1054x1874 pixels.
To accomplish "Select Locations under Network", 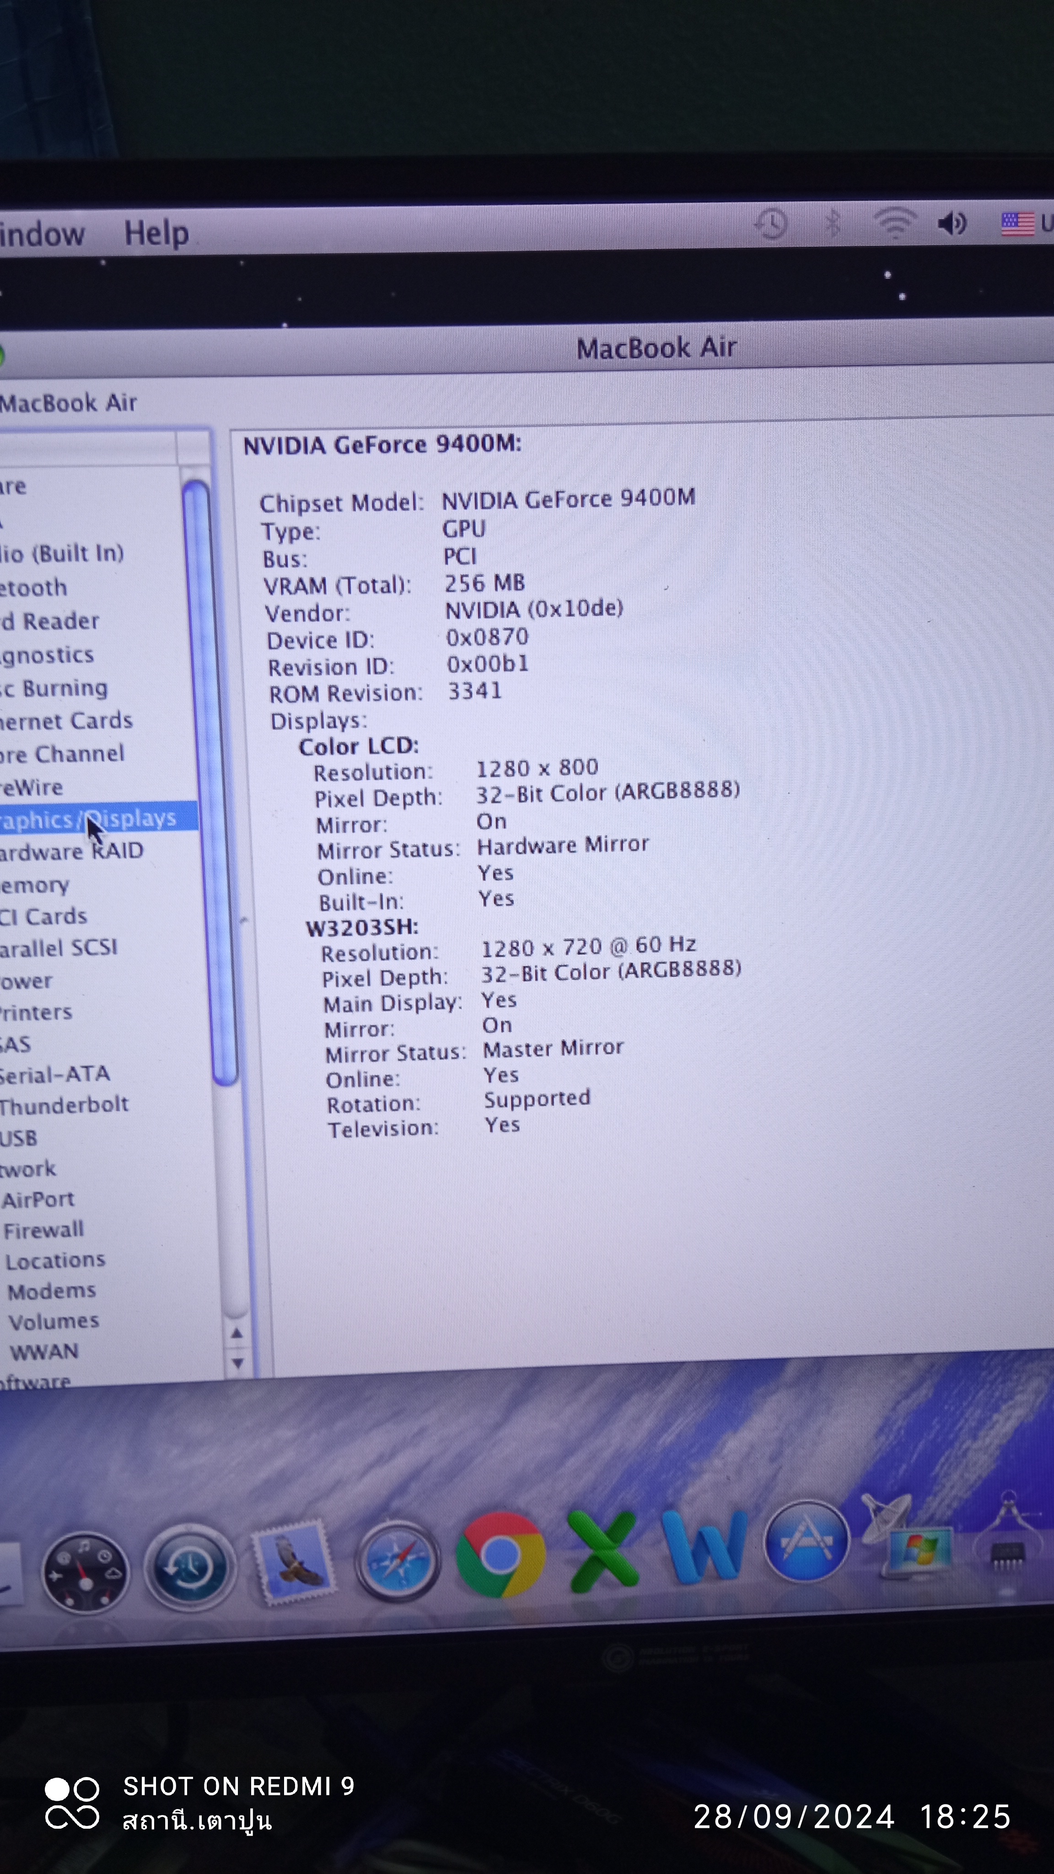I will 56,1261.
